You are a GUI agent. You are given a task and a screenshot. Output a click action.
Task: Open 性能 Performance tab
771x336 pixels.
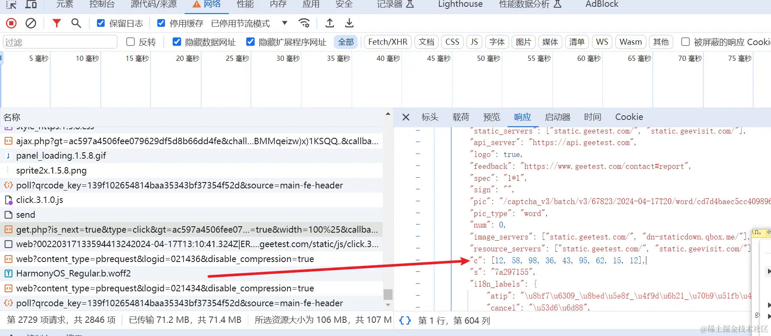point(245,4)
